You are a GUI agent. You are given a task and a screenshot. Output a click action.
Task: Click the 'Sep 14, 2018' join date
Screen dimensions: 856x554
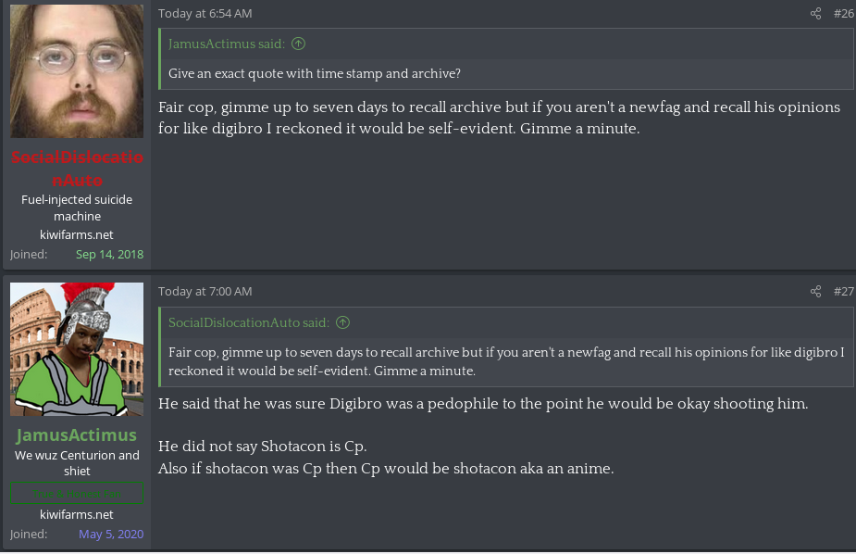tap(109, 255)
